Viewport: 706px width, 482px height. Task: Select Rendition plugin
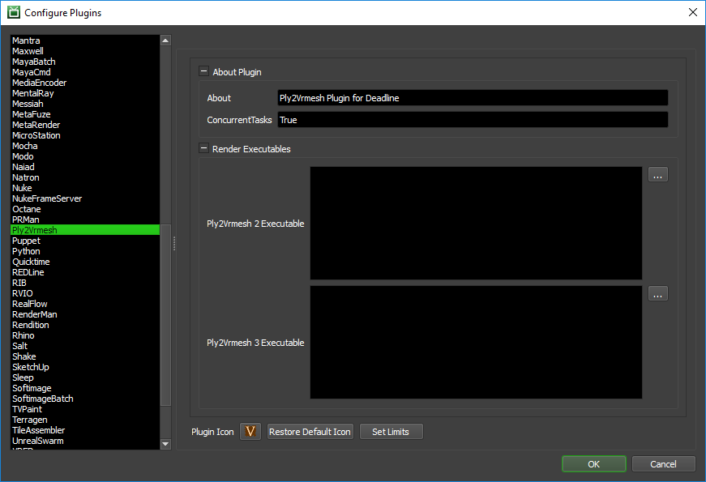85,325
